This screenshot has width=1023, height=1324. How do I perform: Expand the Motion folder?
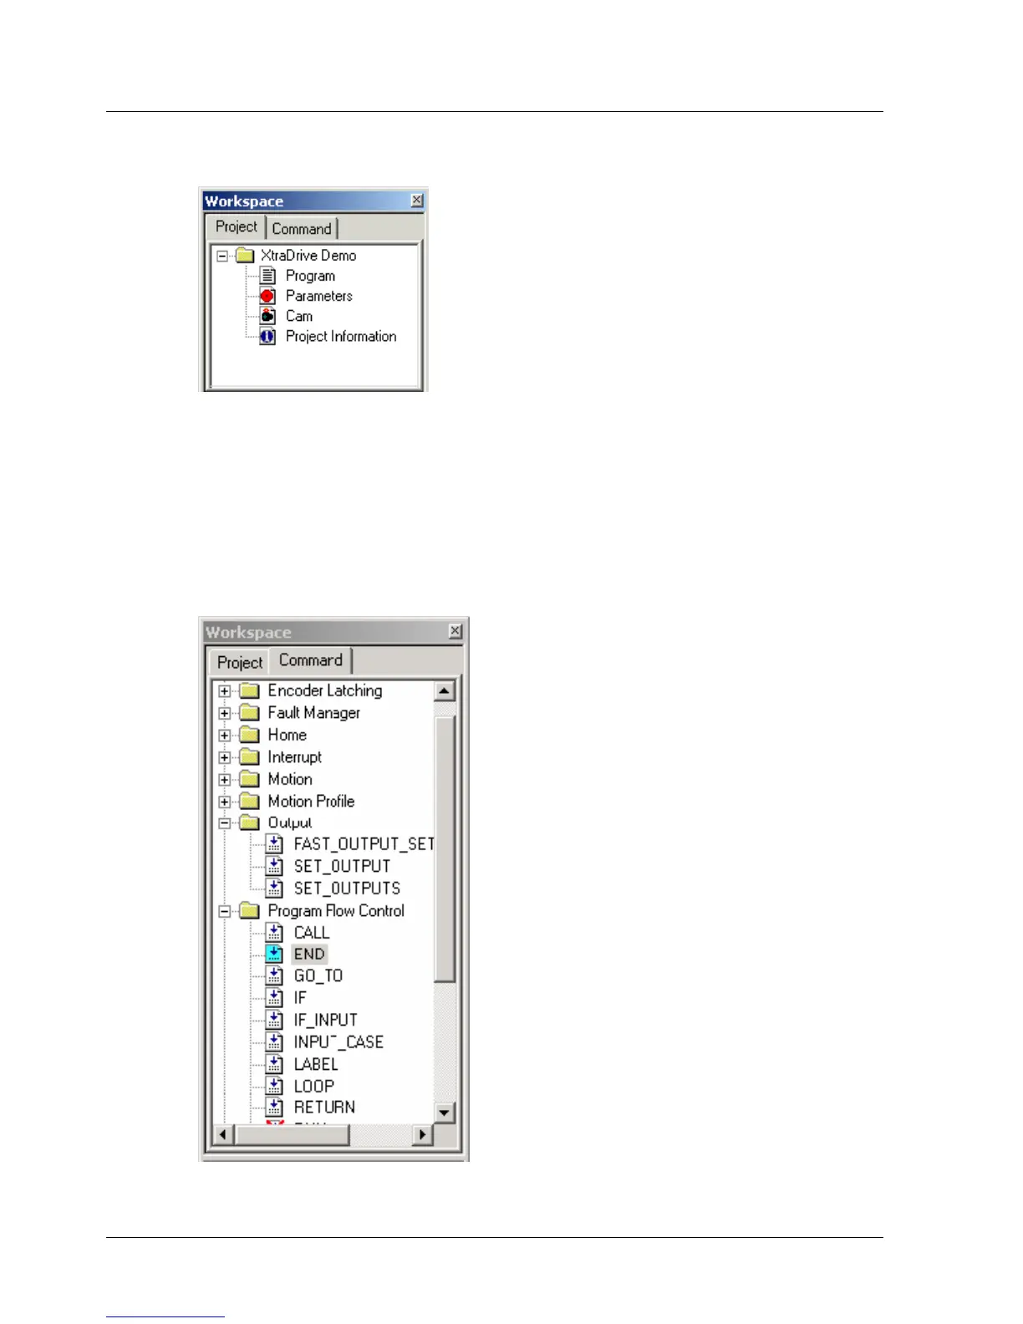[224, 780]
